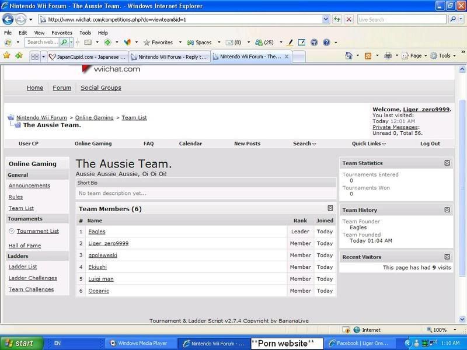Open the New Posts link

pos(247,143)
